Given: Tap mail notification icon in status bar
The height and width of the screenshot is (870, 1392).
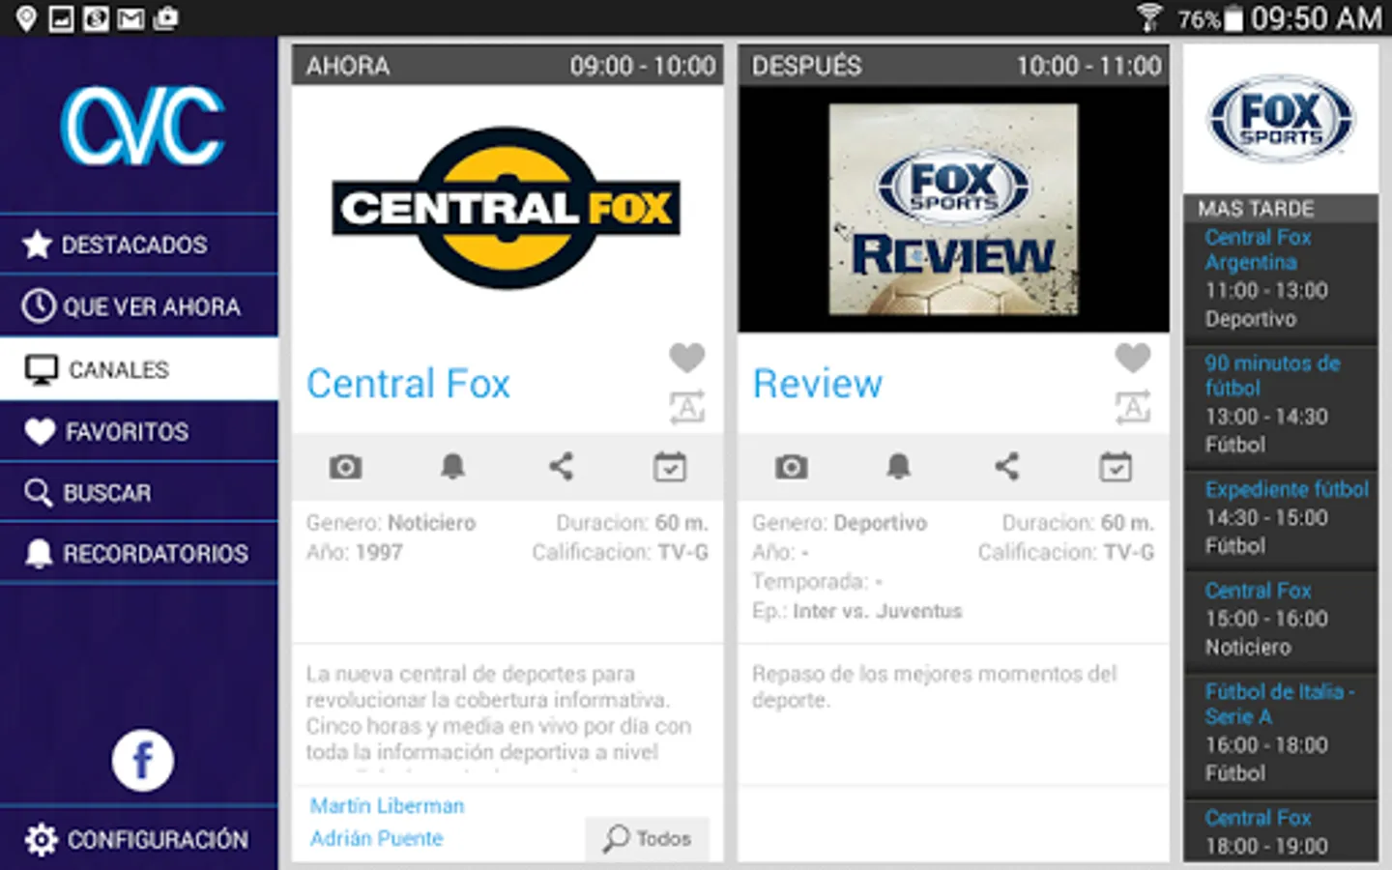Looking at the screenshot, I should pos(130,18).
